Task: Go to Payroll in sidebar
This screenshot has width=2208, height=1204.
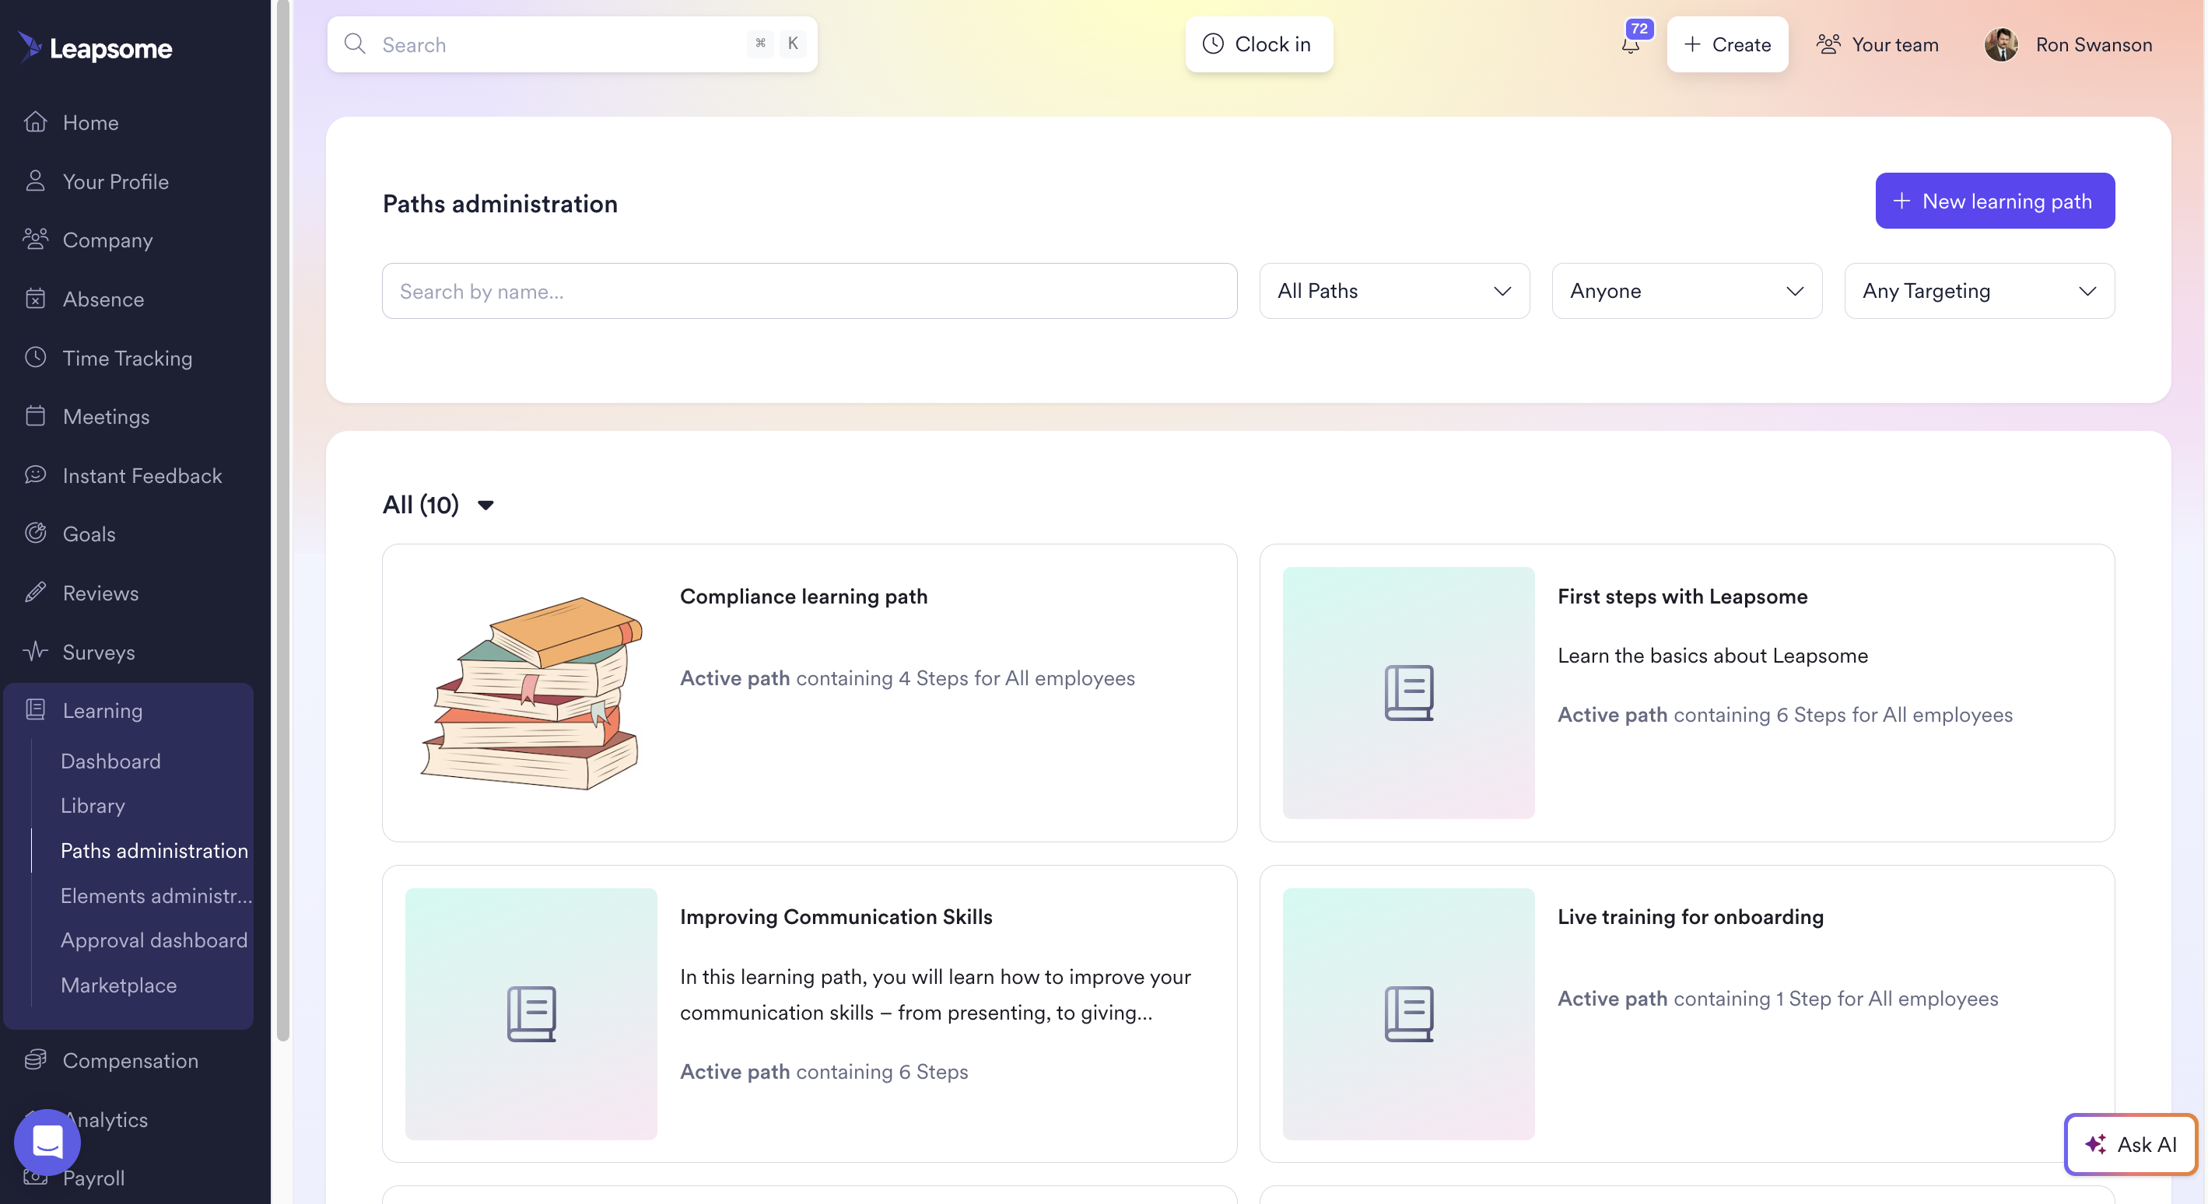Action: point(93,1178)
